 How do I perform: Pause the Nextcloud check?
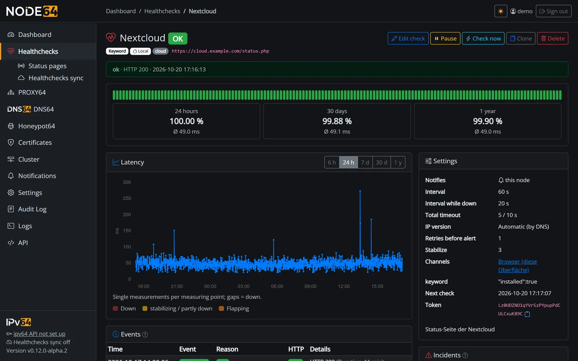tap(445, 38)
